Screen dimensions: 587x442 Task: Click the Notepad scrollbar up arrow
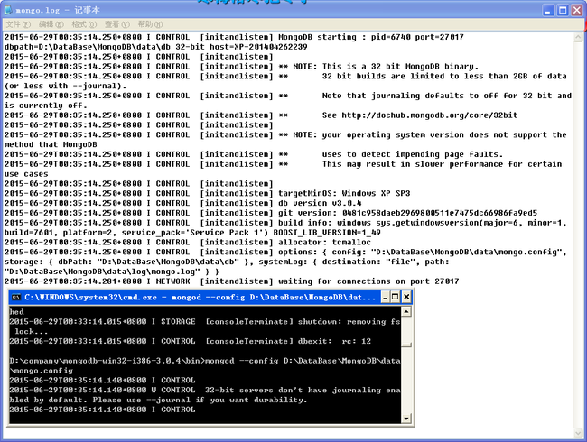(578, 37)
